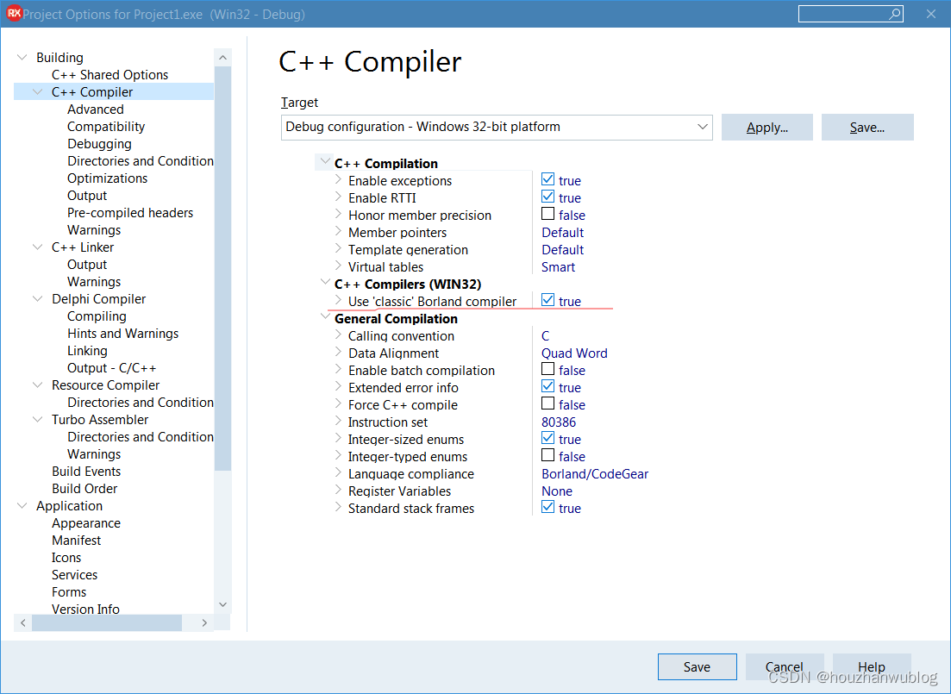
Task: Open Compiling under Delphi Compiler
Action: click(x=97, y=316)
